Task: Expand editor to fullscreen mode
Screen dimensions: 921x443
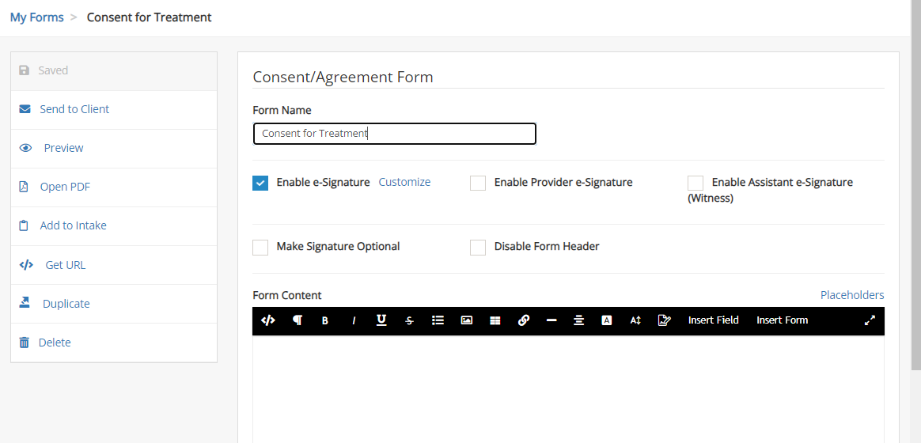Action: click(870, 320)
